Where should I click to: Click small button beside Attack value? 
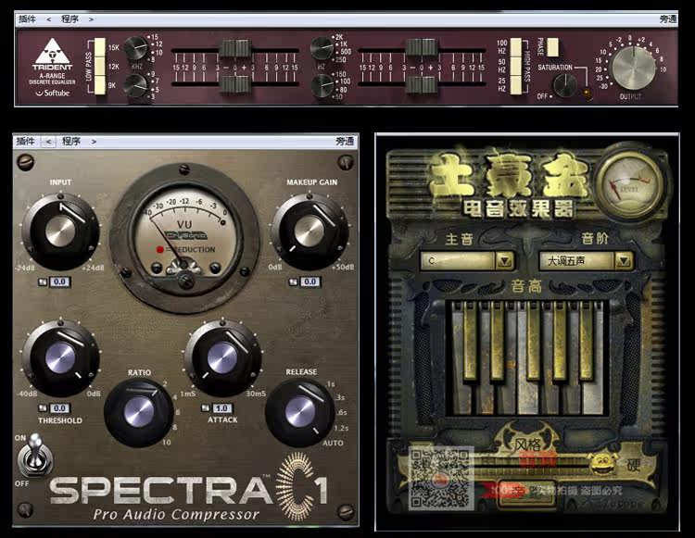(205, 408)
